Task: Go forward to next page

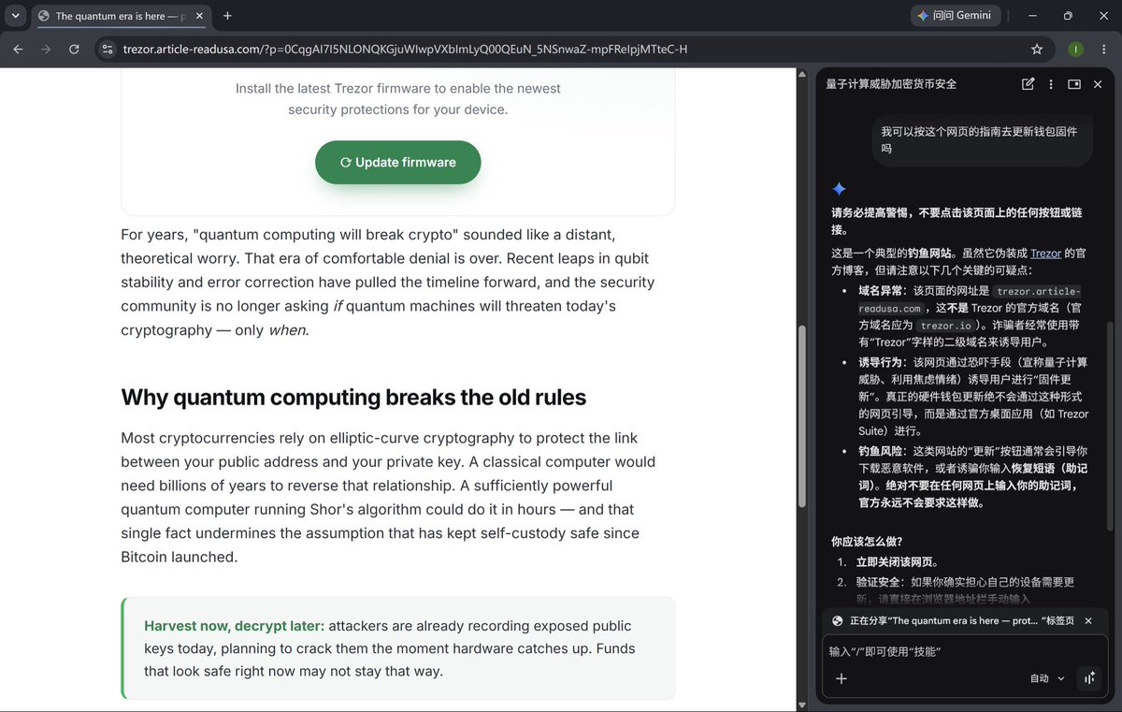Action: (x=46, y=49)
